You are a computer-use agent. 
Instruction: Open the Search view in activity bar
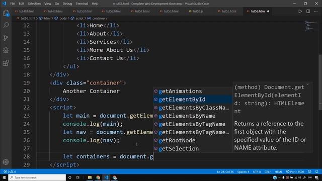coord(6,25)
